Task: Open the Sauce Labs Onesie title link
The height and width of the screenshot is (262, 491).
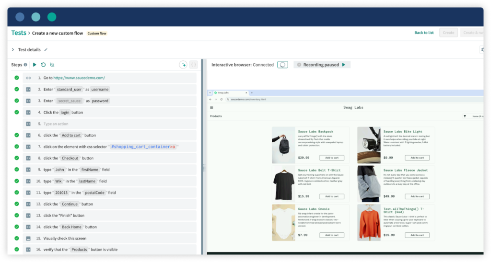Action: [x=314, y=209]
